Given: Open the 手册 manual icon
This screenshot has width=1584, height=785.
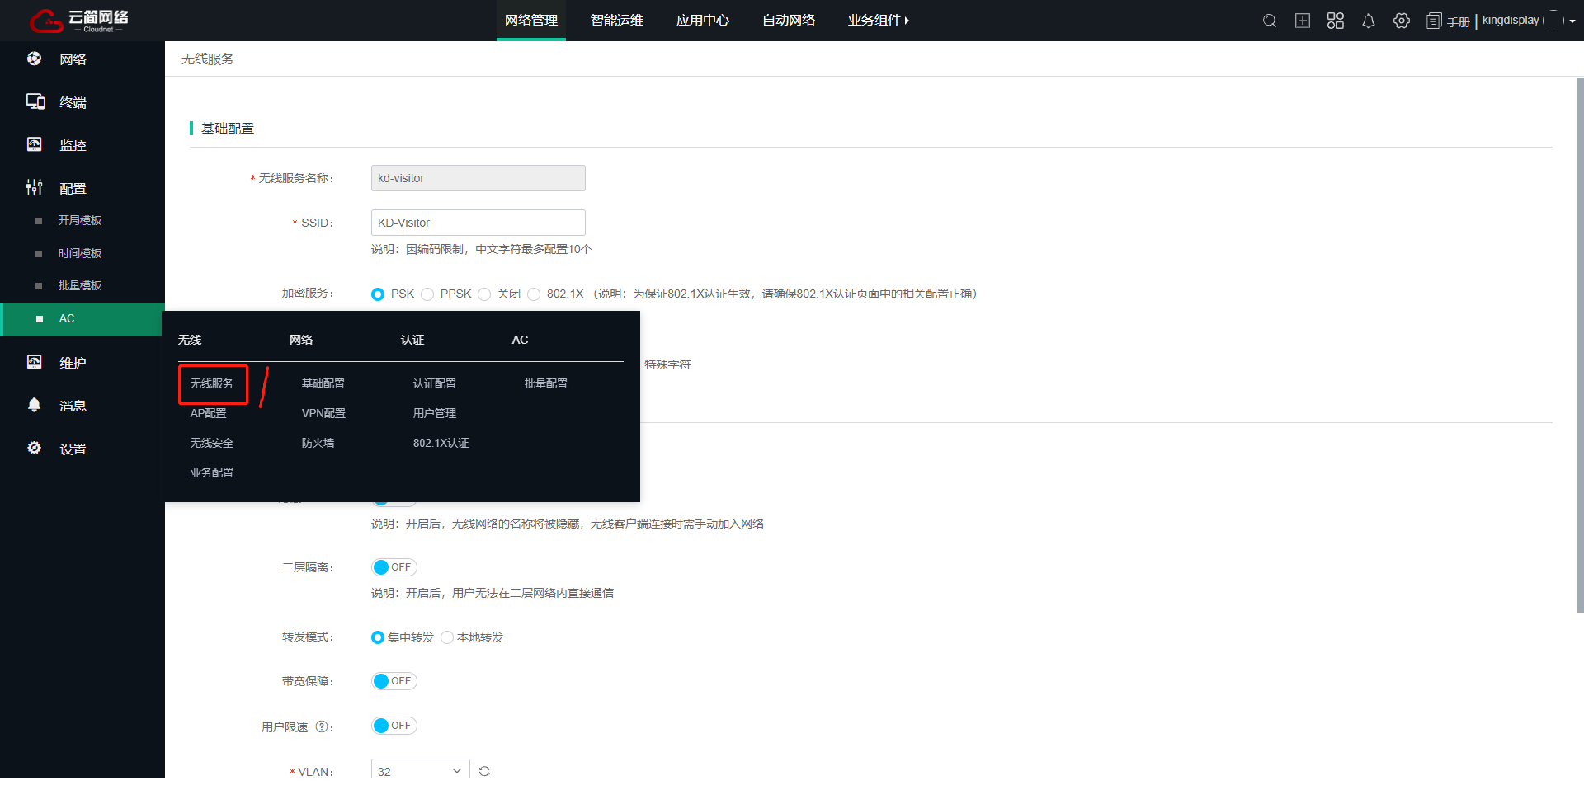Looking at the screenshot, I should 1435,21.
